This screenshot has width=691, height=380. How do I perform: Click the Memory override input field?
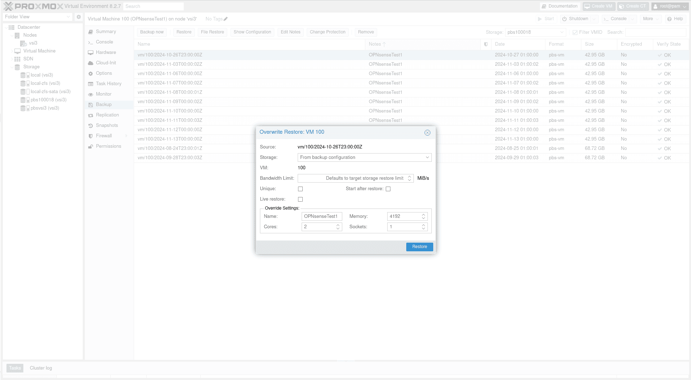click(404, 216)
